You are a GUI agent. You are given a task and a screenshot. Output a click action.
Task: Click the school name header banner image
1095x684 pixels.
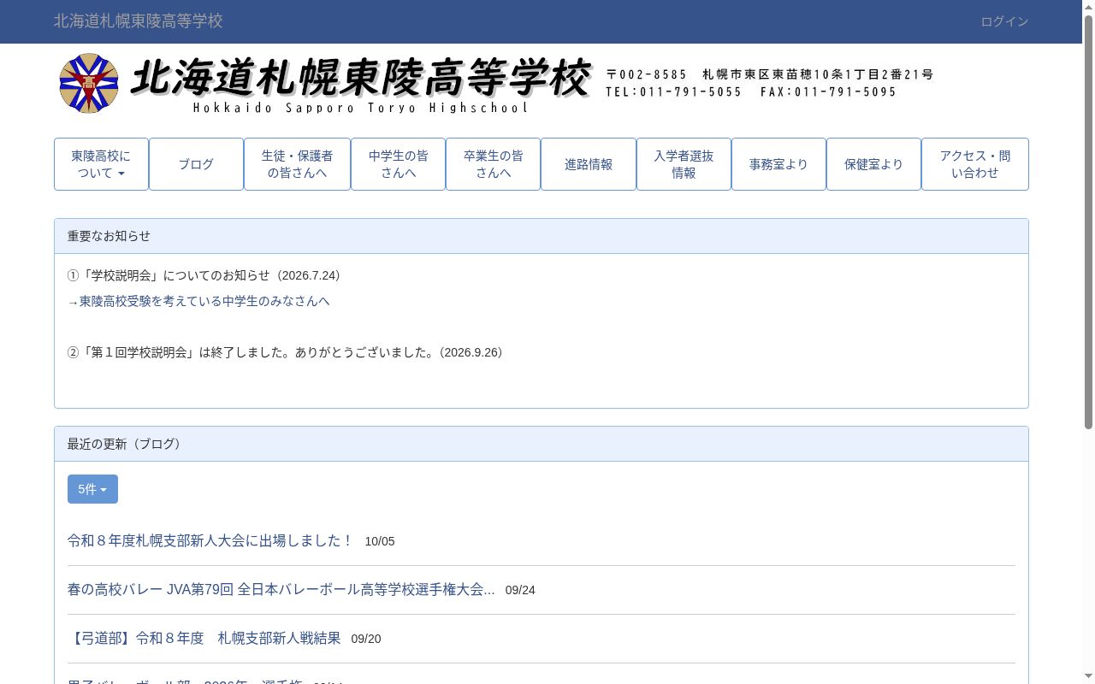[x=496, y=83]
